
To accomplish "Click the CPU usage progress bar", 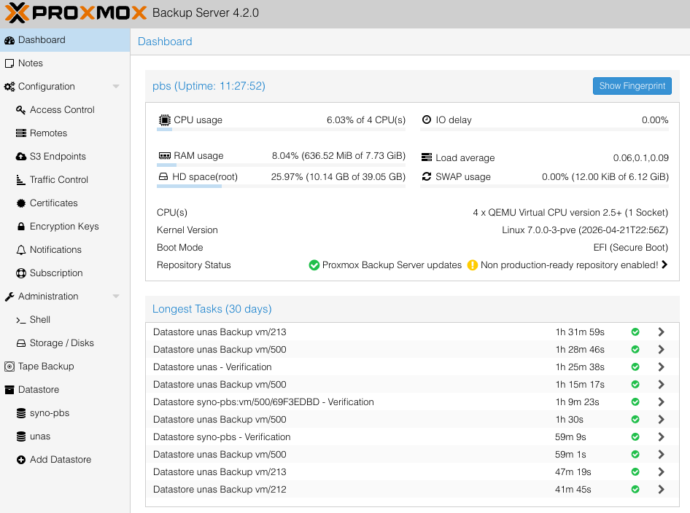I will pyautogui.click(x=282, y=129).
